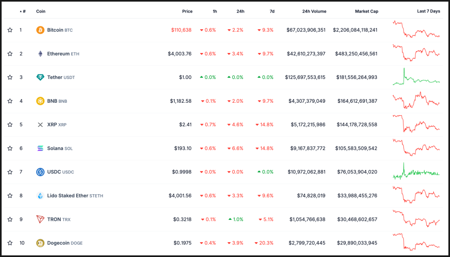Image resolution: width=450 pixels, height=257 pixels.
Task: Click the Solana logo icon
Action: (41, 148)
